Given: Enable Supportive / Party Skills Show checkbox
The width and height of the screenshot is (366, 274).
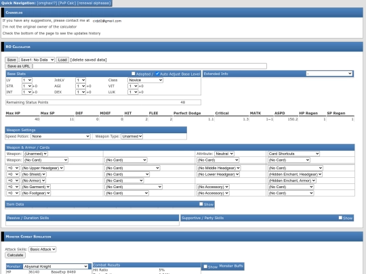Looking at the screenshot, I should (x=340, y=218).
